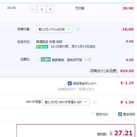Click the green 运费险 label badge

pyautogui.click(x=46, y=60)
